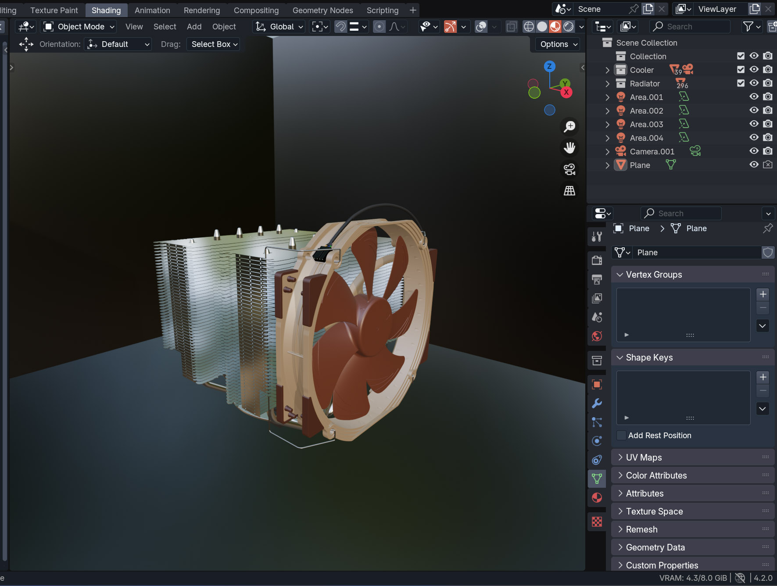Switch perspective/orthographic with the grid icon
The width and height of the screenshot is (777, 586).
pyautogui.click(x=569, y=191)
